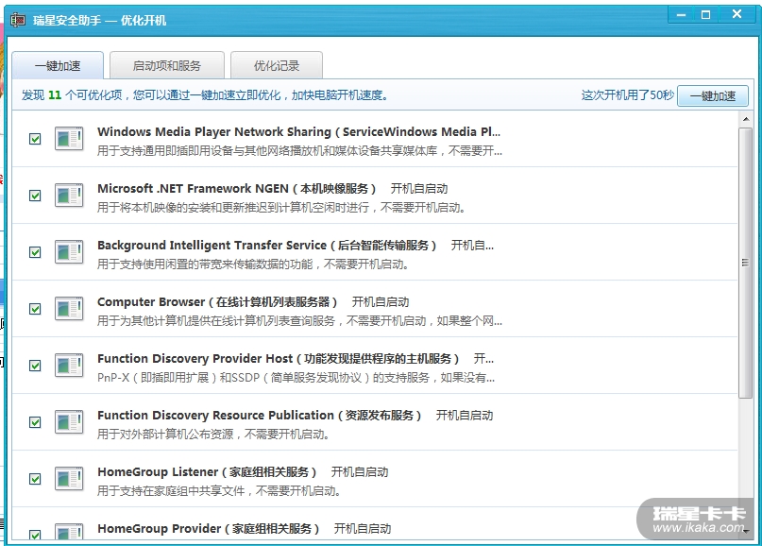
Task: Click Function Discovery Provider Host icon
Action: [69, 366]
